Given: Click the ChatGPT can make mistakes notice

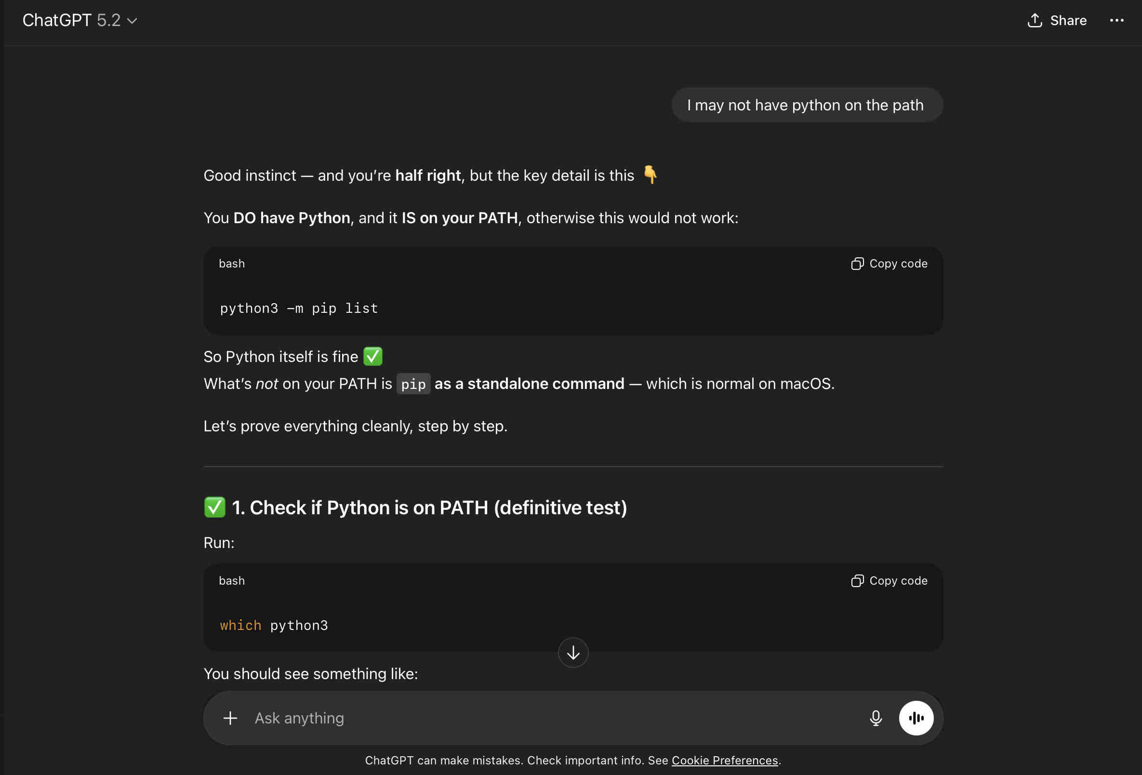Looking at the screenshot, I should pyautogui.click(x=516, y=760).
